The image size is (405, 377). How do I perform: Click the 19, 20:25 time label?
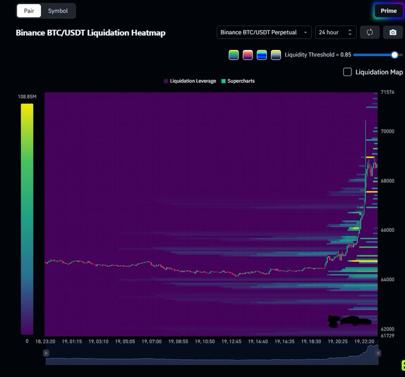338,341
